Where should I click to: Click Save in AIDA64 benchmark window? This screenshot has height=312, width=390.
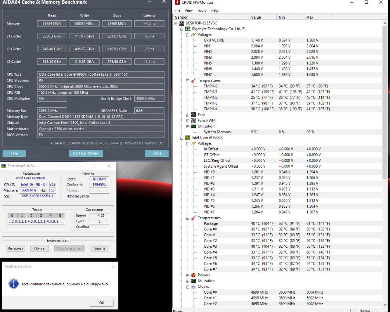(14, 153)
